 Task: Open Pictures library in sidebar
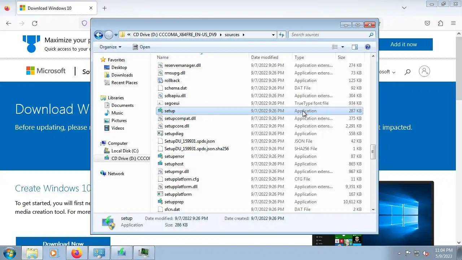(119, 121)
